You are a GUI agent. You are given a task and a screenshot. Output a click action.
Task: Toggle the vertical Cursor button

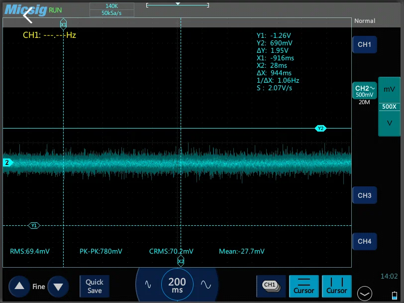point(336,286)
